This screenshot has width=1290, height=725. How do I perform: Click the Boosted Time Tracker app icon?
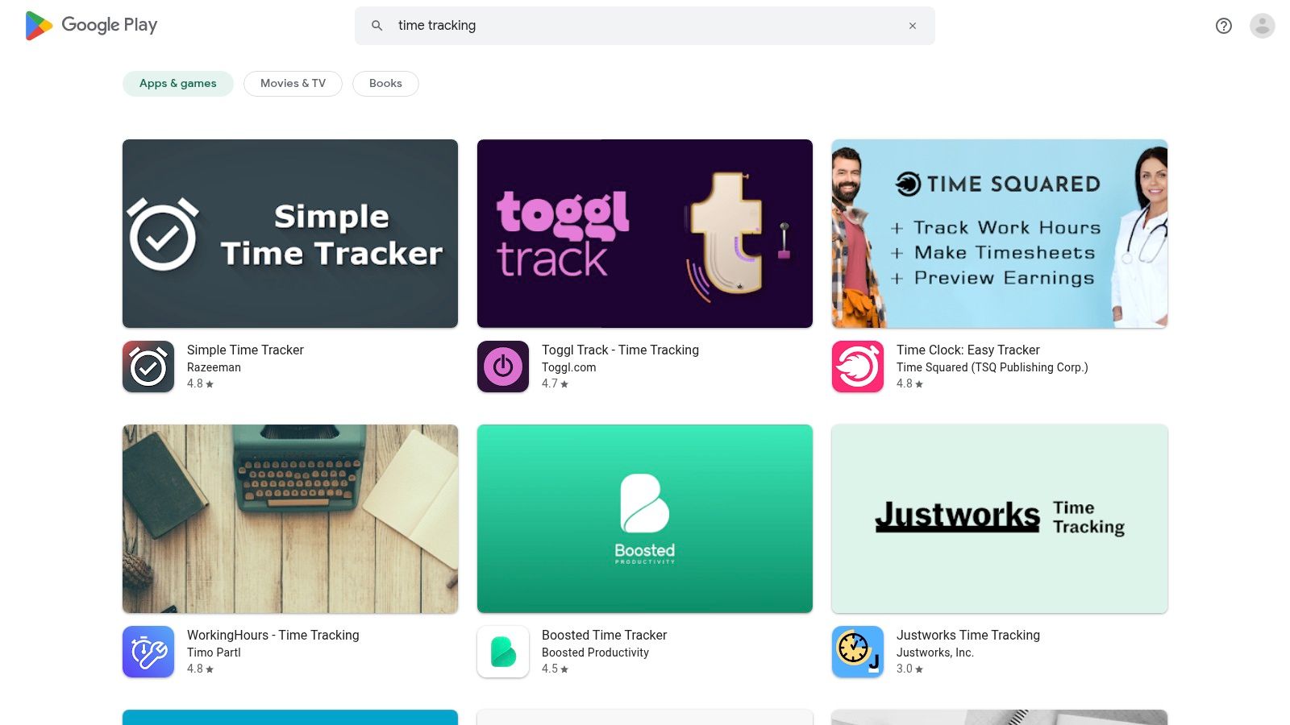(x=503, y=652)
